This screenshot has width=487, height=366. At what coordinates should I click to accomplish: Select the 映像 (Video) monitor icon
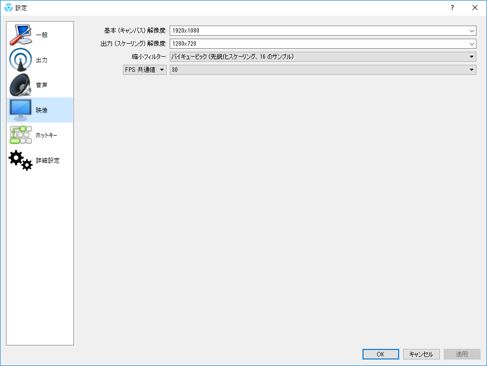(21, 110)
